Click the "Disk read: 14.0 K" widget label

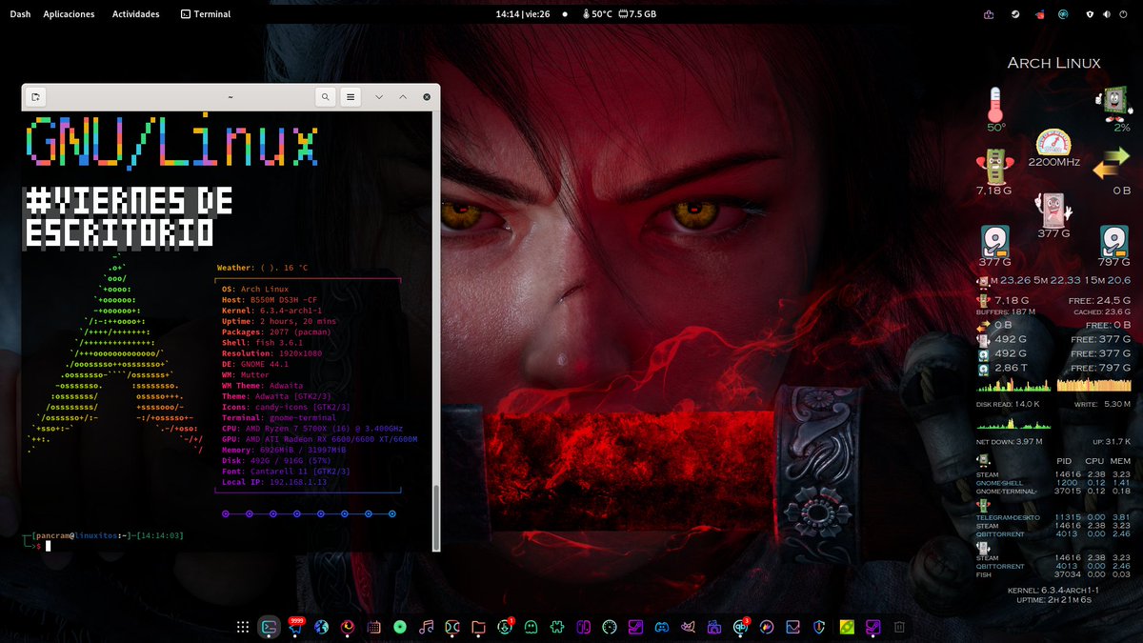tap(1008, 404)
